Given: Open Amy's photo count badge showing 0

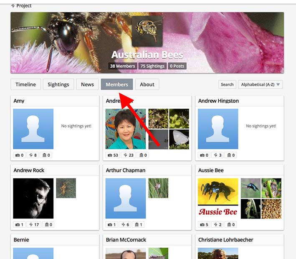Looking at the screenshot, I should point(20,155).
